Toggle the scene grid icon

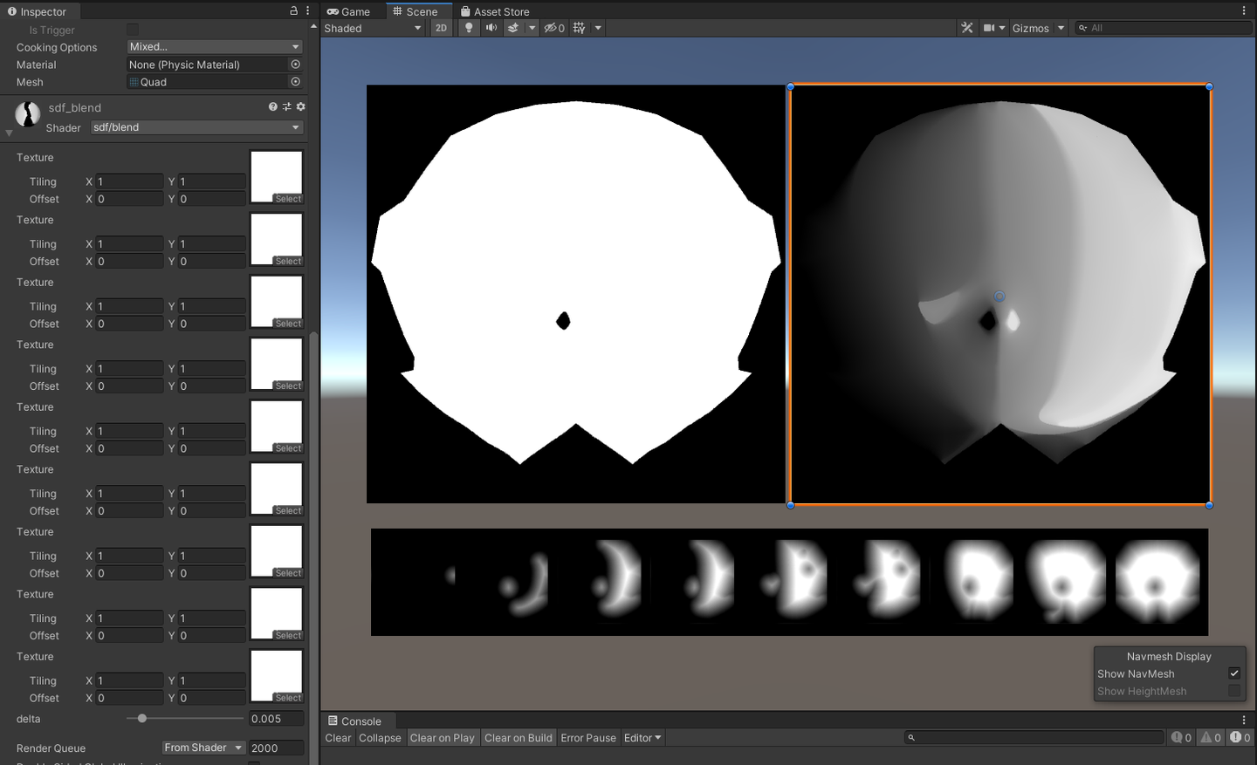(579, 28)
